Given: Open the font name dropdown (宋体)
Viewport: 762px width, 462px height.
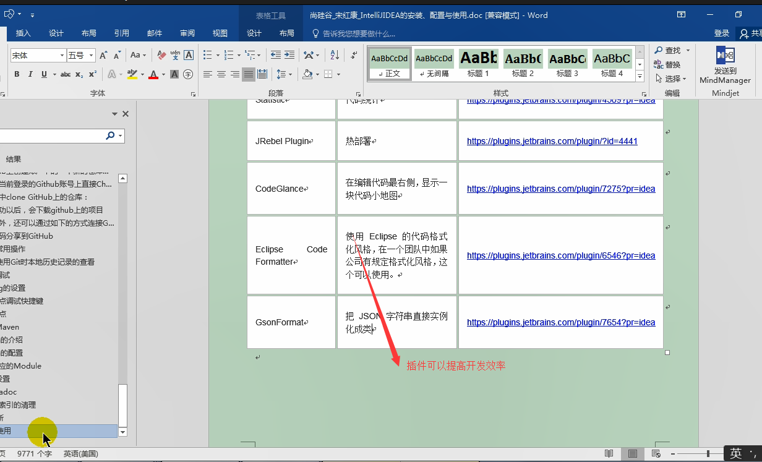Looking at the screenshot, I should [62, 55].
